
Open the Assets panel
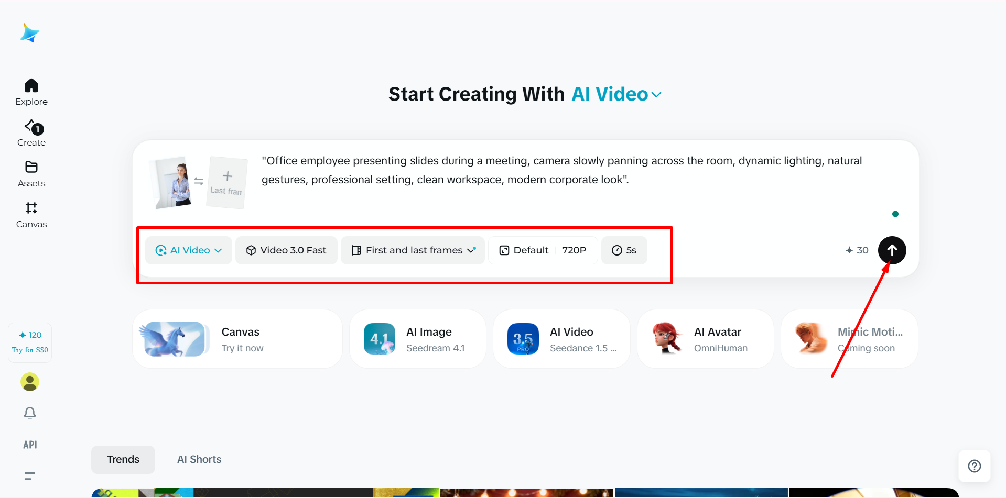click(x=31, y=174)
